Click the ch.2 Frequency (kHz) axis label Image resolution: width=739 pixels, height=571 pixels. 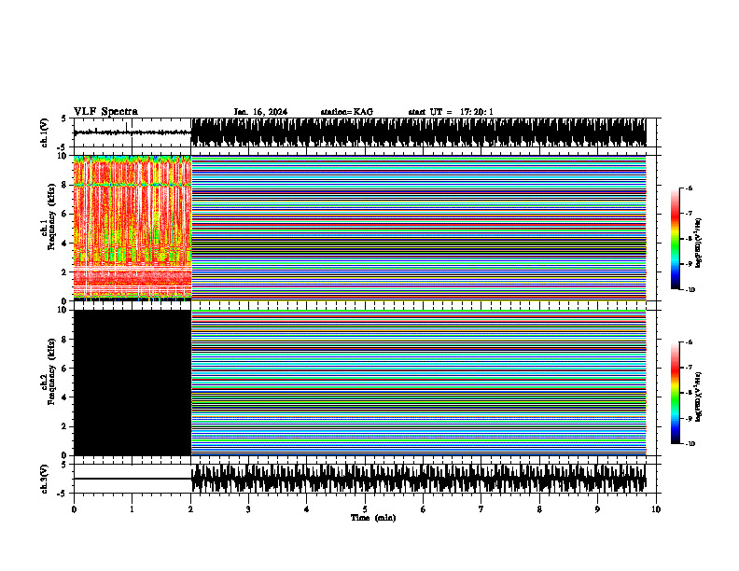49,371
